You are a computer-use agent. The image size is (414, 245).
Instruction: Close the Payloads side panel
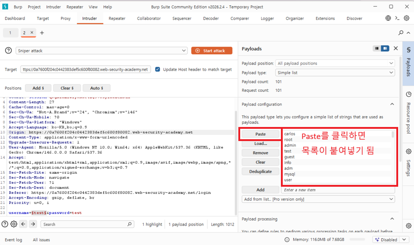396,48
